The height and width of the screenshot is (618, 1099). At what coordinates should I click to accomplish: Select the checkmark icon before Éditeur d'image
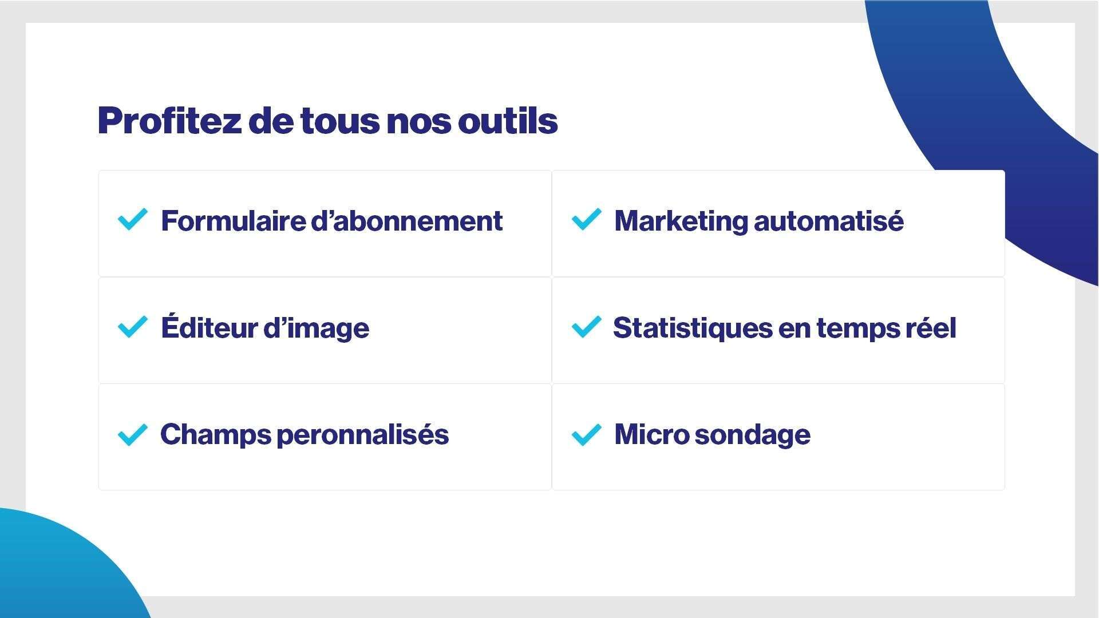(x=132, y=327)
